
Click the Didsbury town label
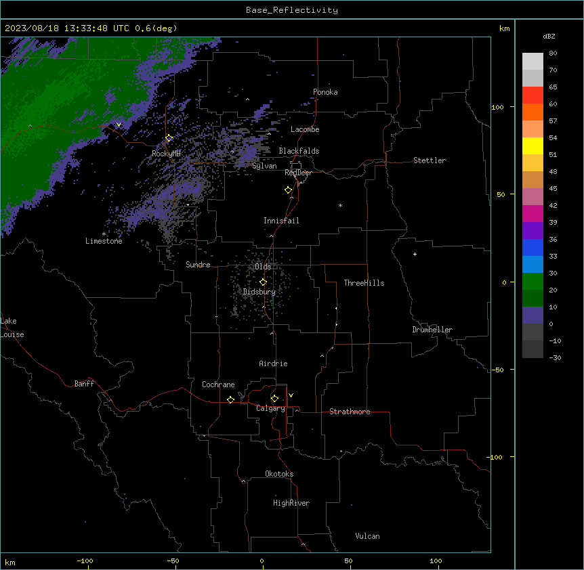click(259, 292)
